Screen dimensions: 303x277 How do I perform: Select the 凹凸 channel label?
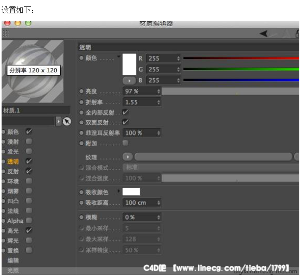(13, 201)
